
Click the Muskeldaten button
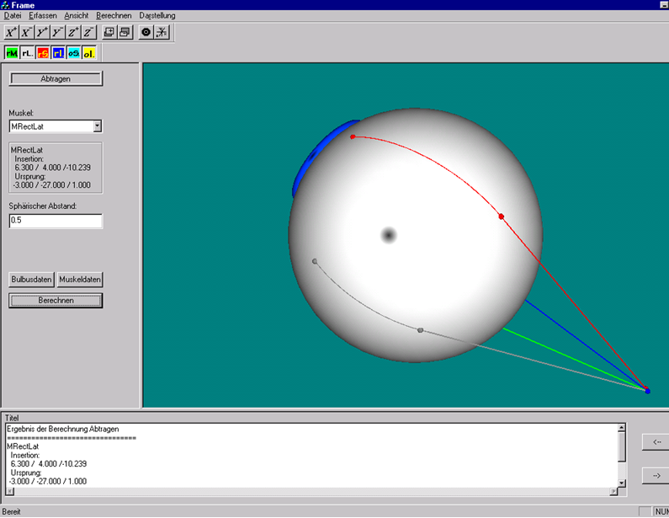(x=80, y=280)
